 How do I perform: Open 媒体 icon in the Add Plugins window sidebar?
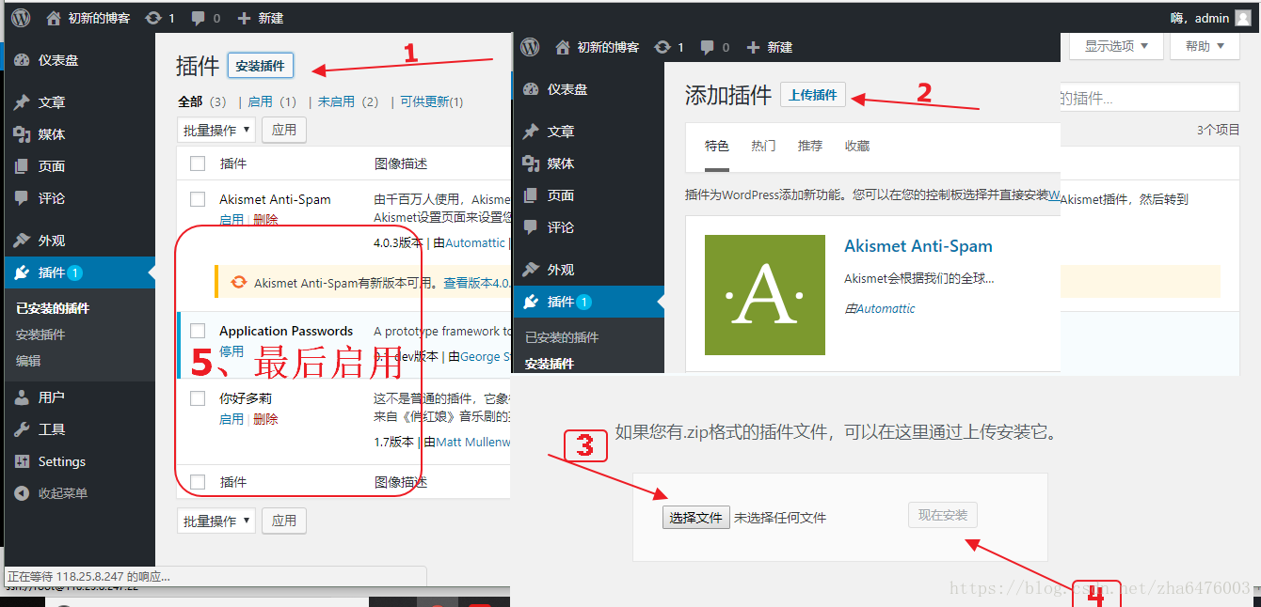(531, 163)
